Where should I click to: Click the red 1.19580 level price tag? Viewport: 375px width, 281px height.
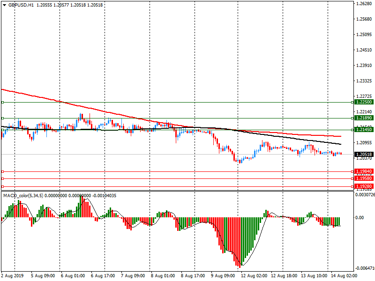(x=364, y=178)
